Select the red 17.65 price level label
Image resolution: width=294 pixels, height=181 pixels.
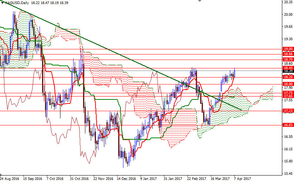pos(288,96)
